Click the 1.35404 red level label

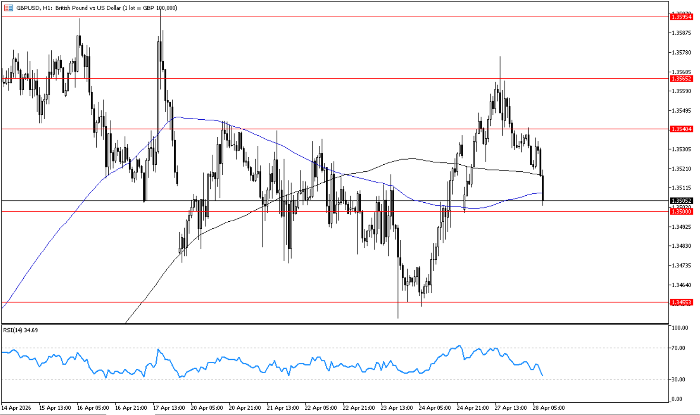(x=681, y=129)
